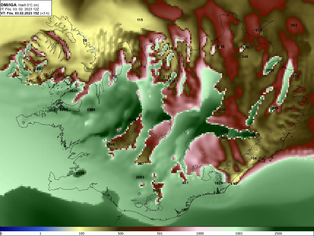
Task: Click the color scale label 1
Action: (x=41, y=233)
